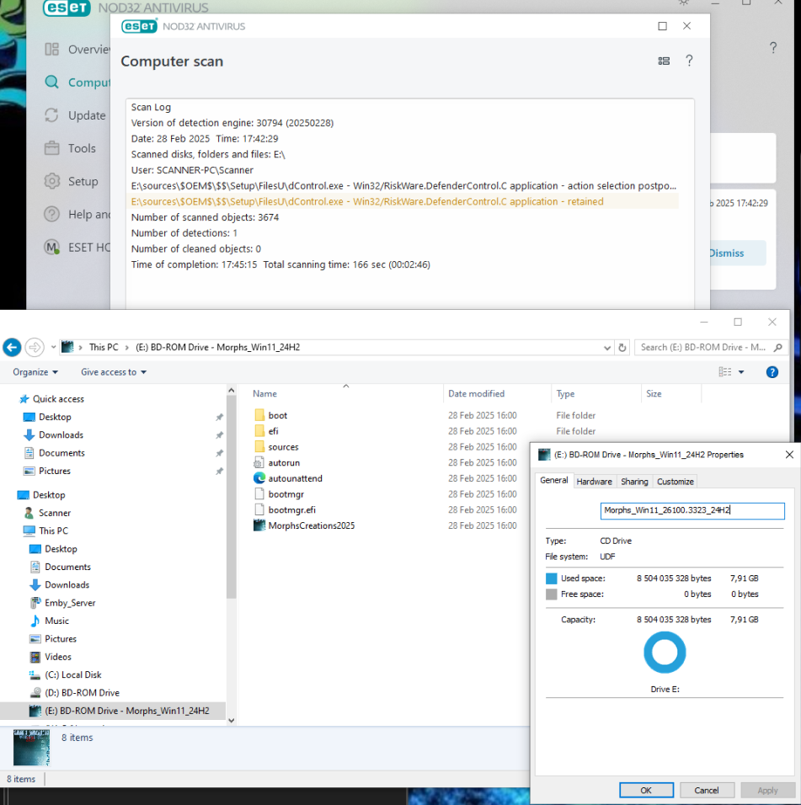Viewport: 801px width, 805px height.
Task: Select the sources folder
Action: (283, 447)
